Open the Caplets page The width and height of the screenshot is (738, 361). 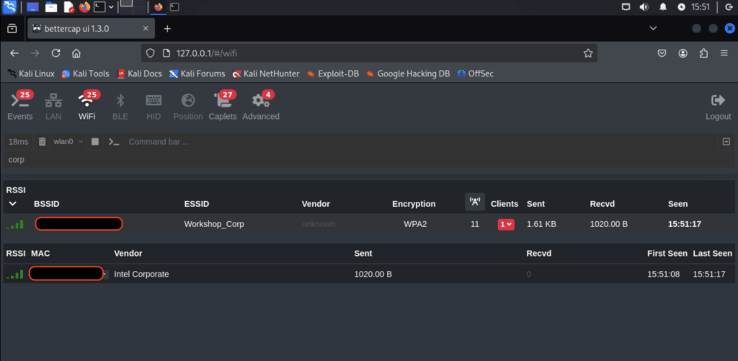tap(223, 106)
